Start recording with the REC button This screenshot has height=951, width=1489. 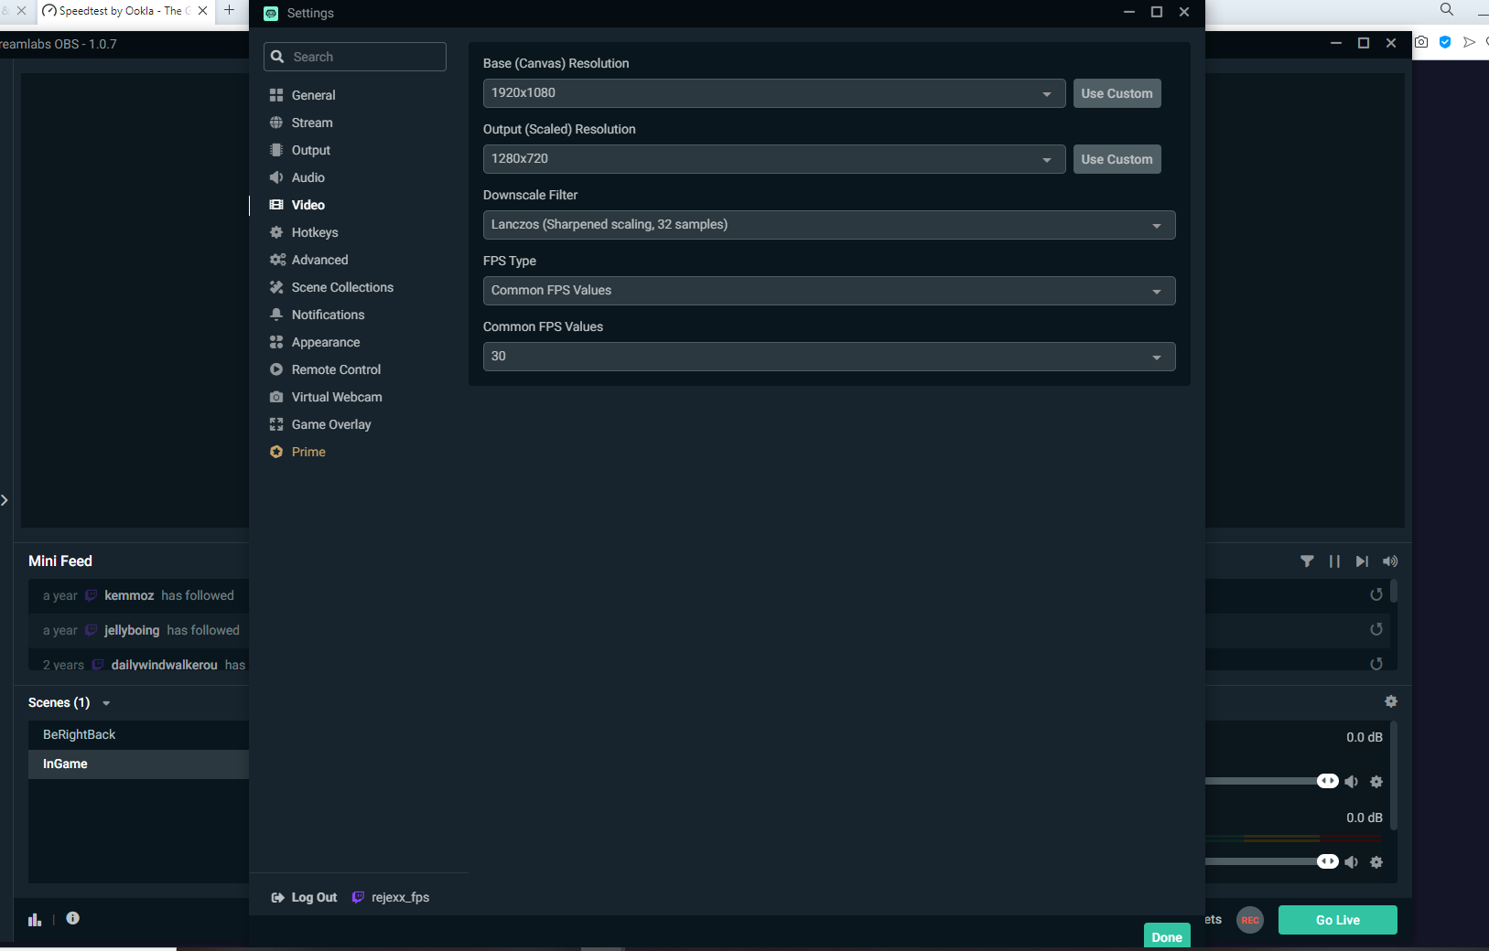click(x=1250, y=920)
